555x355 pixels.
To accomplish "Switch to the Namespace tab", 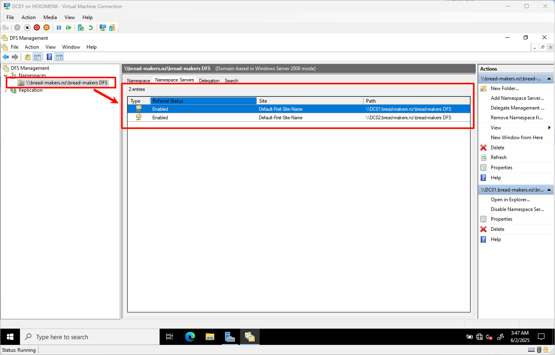I will (x=139, y=81).
